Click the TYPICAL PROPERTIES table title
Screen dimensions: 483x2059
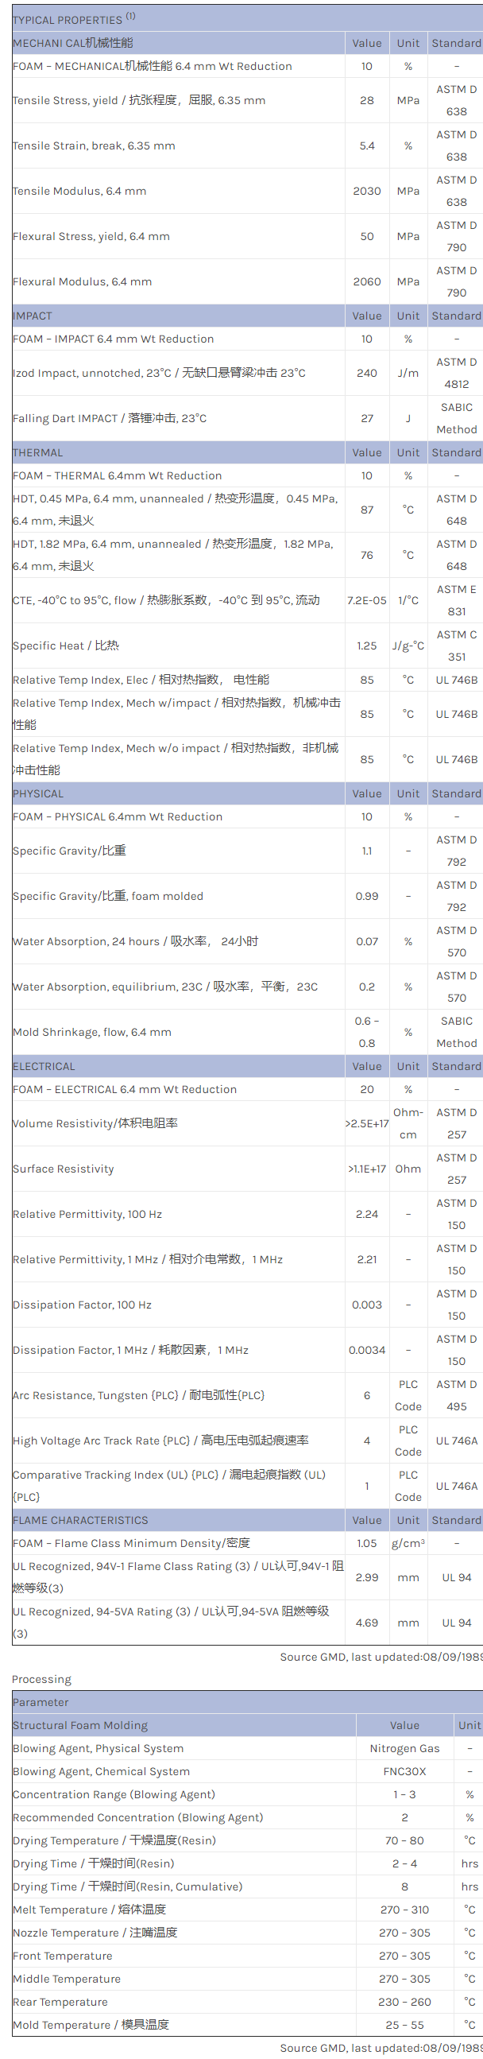pyautogui.click(x=67, y=20)
